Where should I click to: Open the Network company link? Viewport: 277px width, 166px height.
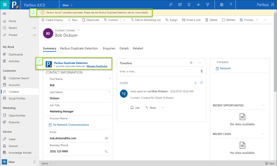(x=225, y=68)
